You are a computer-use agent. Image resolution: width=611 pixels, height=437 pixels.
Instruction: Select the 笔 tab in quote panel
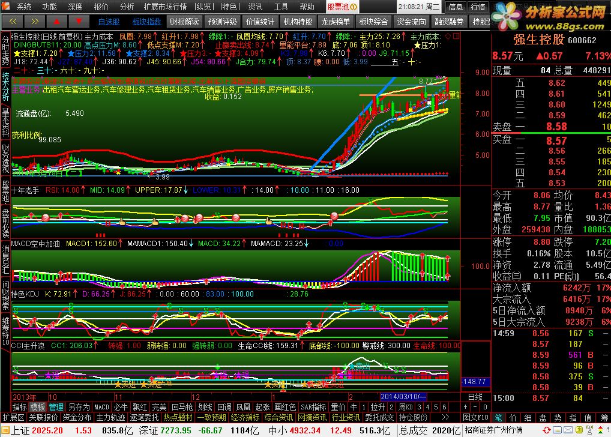[498, 418]
